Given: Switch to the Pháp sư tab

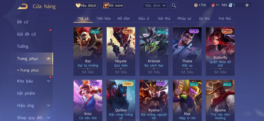Looking at the screenshot, I should pyautogui.click(x=184, y=19).
